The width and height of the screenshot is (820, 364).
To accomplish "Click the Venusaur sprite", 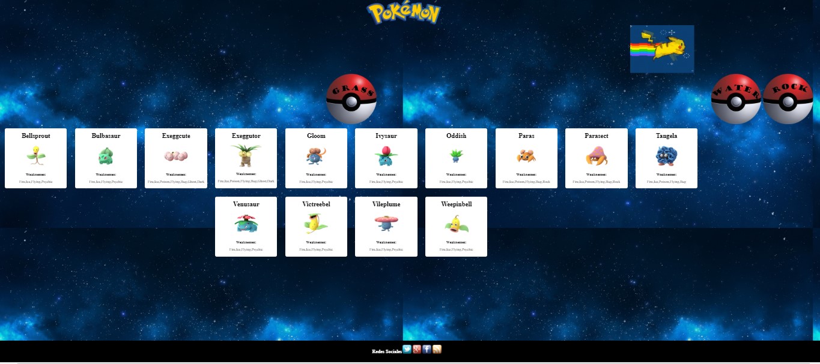I will (x=246, y=224).
